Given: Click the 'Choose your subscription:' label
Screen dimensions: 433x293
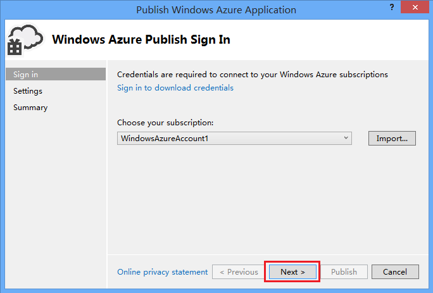Looking at the screenshot, I should tap(165, 123).
